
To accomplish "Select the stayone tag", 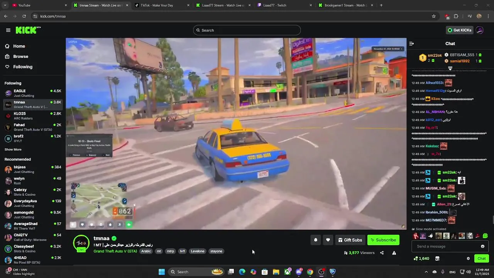I will pos(216,251).
